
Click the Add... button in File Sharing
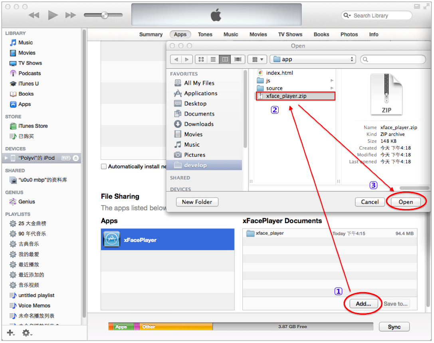(363, 304)
